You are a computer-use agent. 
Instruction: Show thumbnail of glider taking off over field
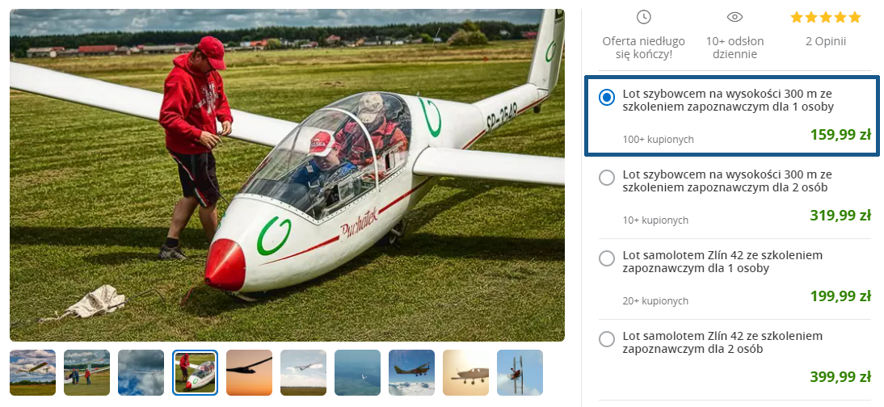[x=304, y=372]
